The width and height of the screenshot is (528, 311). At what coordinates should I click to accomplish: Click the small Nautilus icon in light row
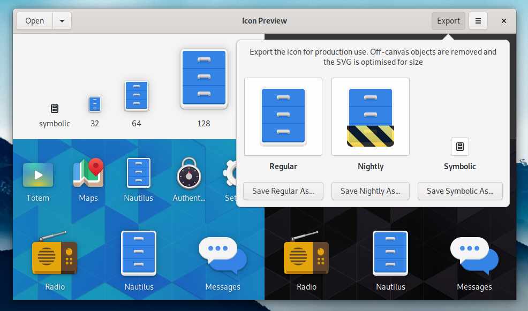(138, 173)
